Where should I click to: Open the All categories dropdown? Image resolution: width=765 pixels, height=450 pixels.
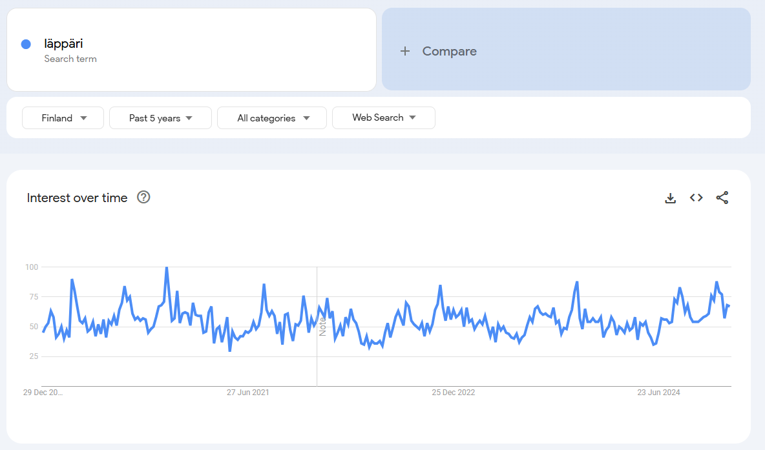click(x=272, y=118)
